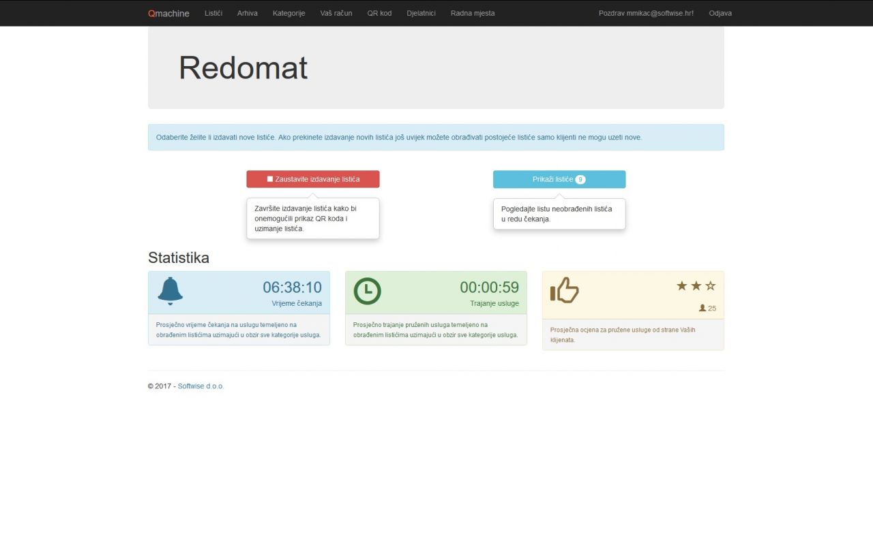Viewport: 873px width, 545px height.
Task: Go to the Arhiva page
Action: pyautogui.click(x=248, y=13)
